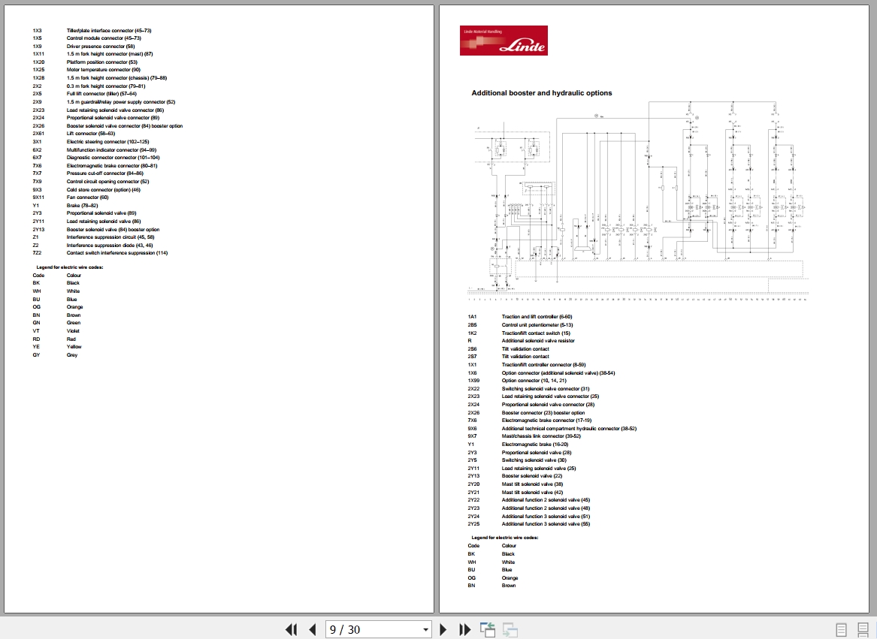Click the go-back-to-previous-view icon
This screenshot has width=877, height=639.
[487, 629]
